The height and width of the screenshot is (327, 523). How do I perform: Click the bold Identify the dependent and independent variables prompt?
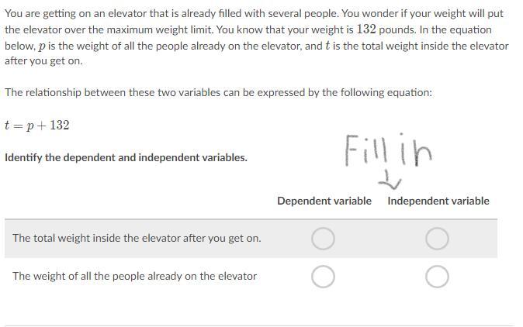(x=126, y=157)
